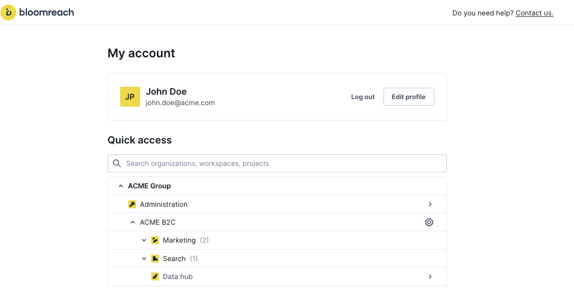Select the Administration row label

pos(164,204)
